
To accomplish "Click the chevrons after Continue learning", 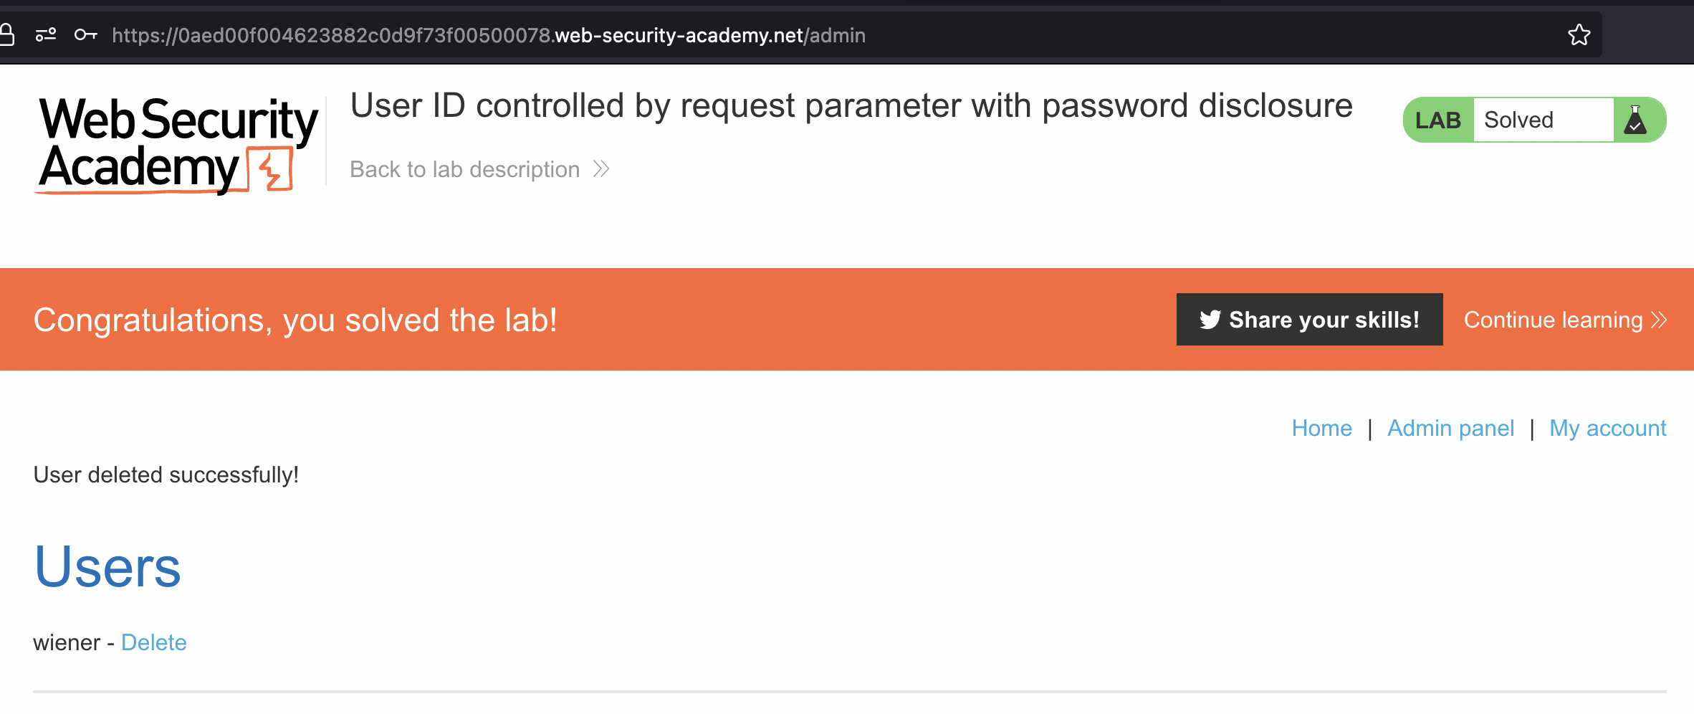I will coord(1659,320).
